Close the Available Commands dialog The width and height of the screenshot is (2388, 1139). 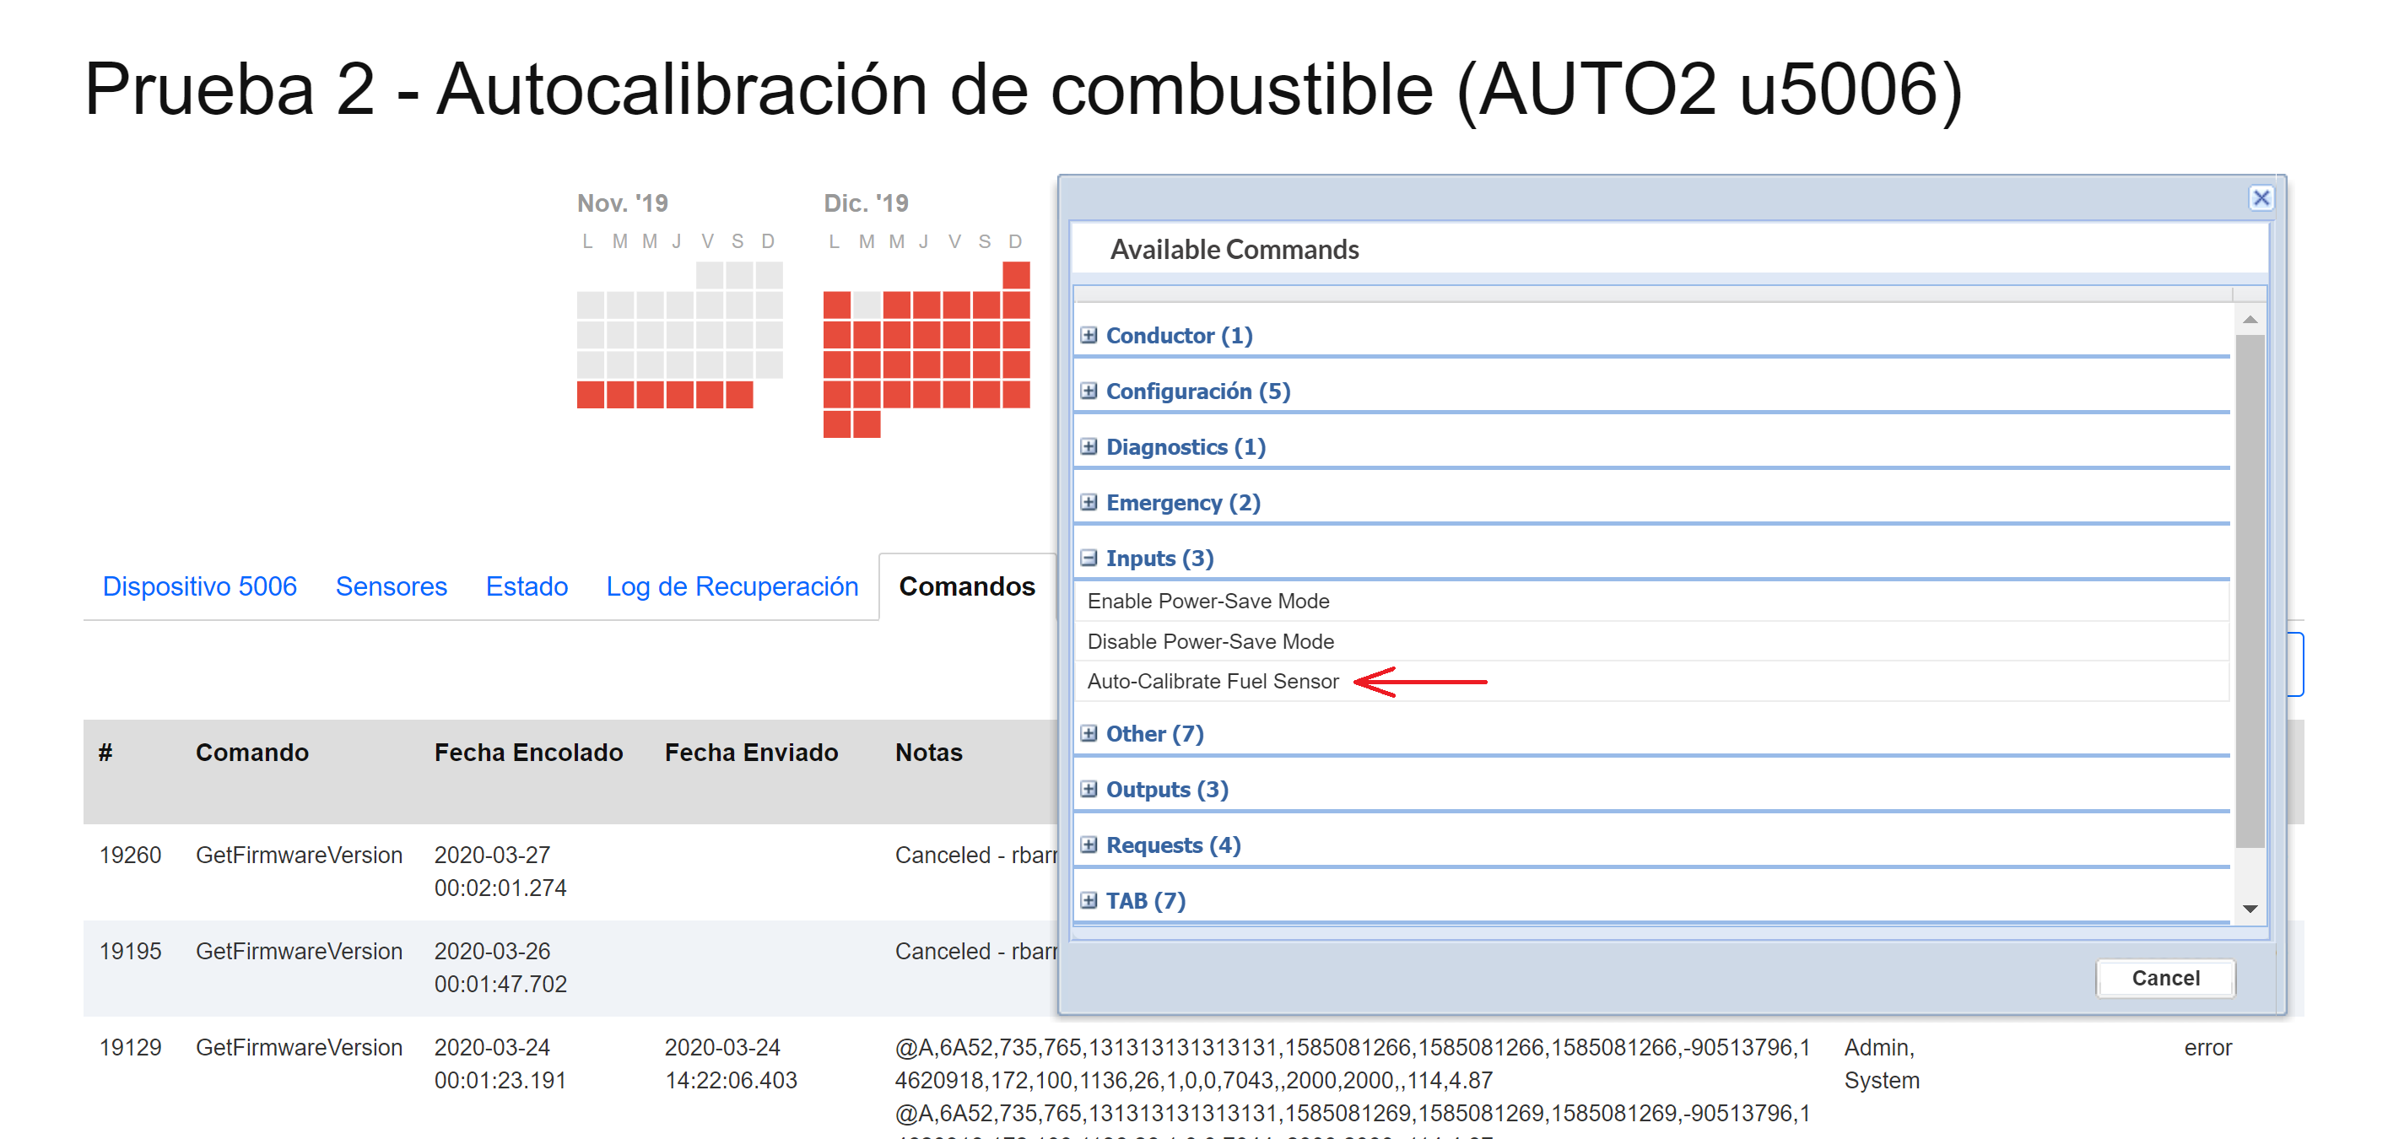(x=2262, y=197)
